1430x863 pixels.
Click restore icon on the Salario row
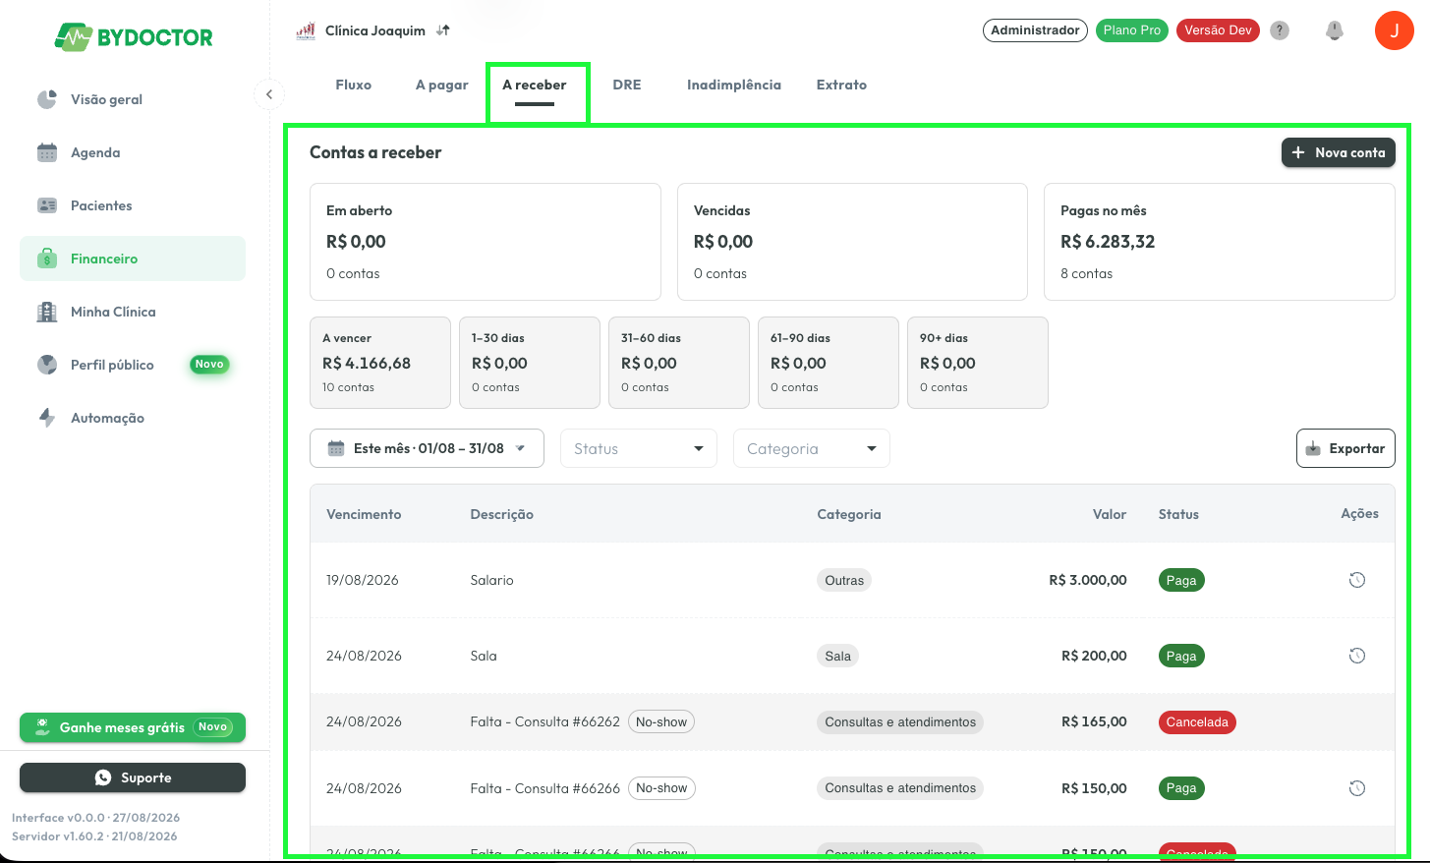pos(1357,580)
